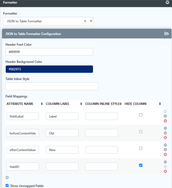
Task: Delete the fieldID mapping row
Action: [x=165, y=171]
